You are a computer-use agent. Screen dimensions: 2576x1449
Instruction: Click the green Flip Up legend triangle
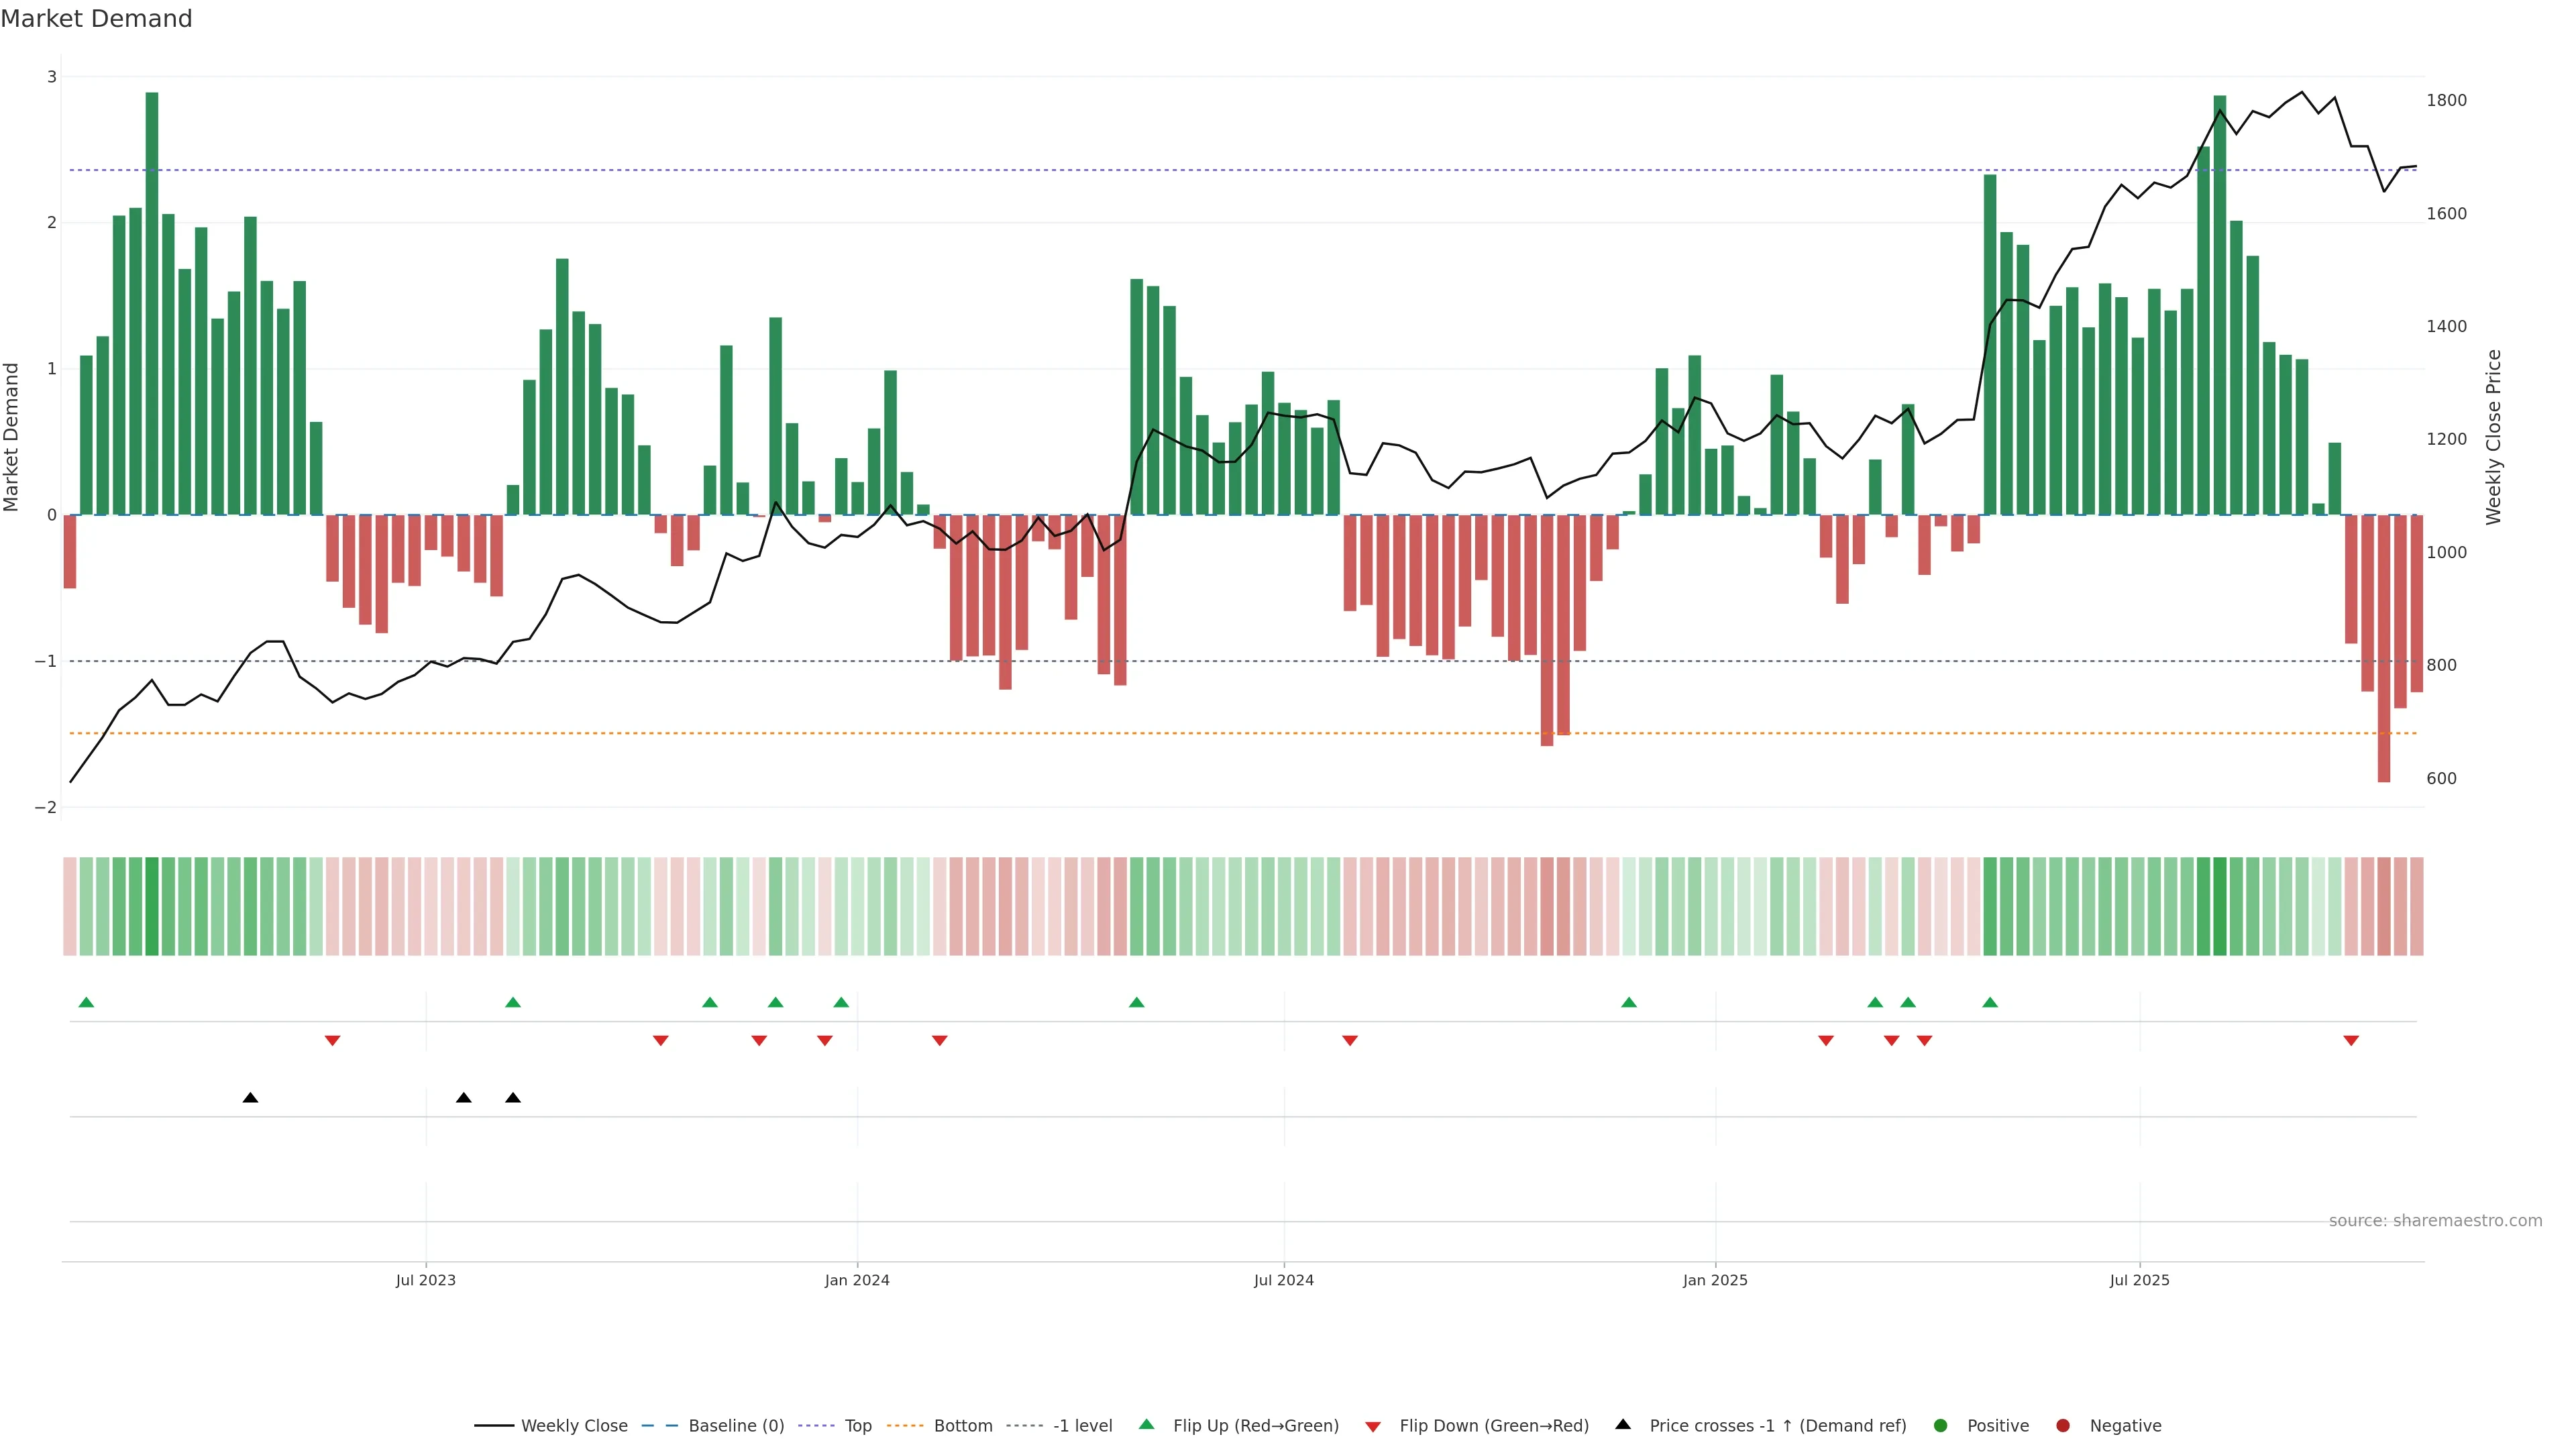(x=1146, y=1424)
